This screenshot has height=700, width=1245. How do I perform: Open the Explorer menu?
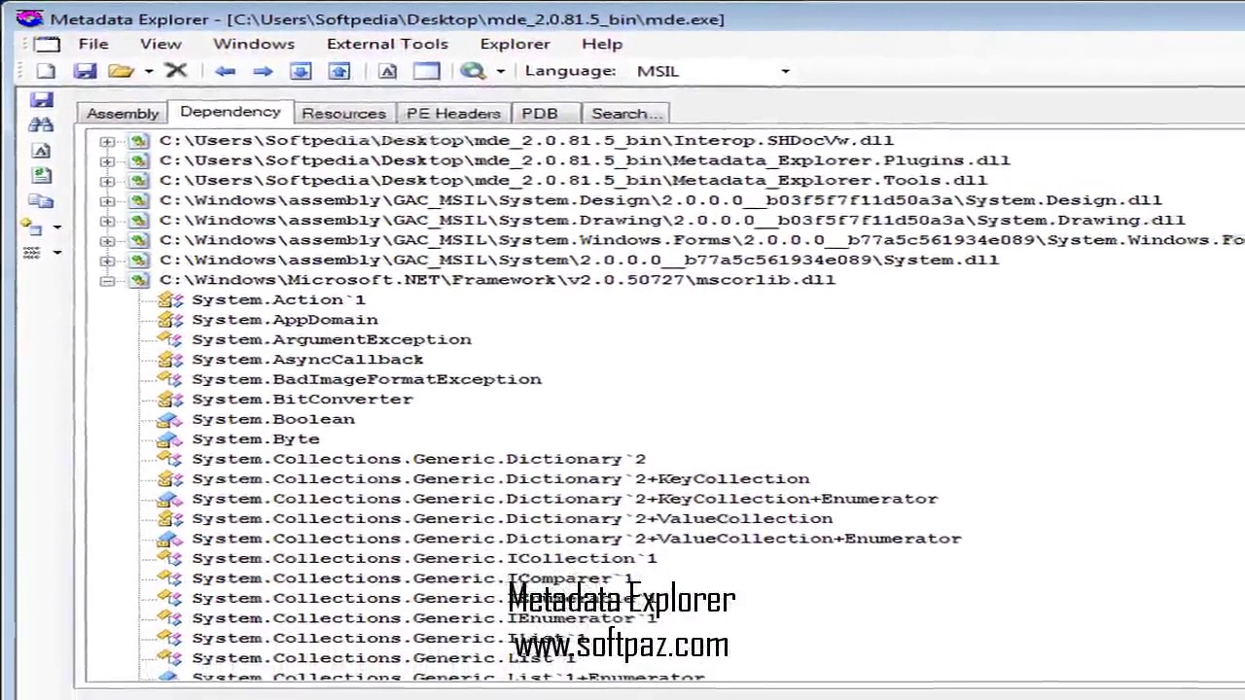515,44
